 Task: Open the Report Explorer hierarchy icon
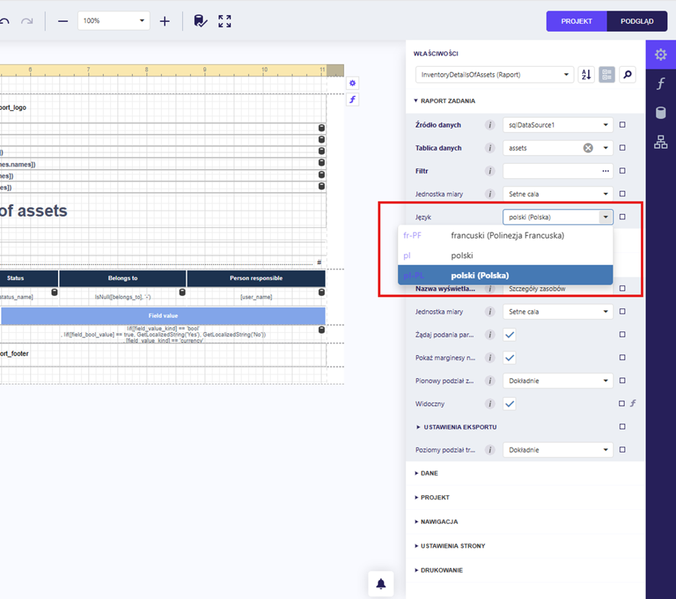pyautogui.click(x=660, y=142)
